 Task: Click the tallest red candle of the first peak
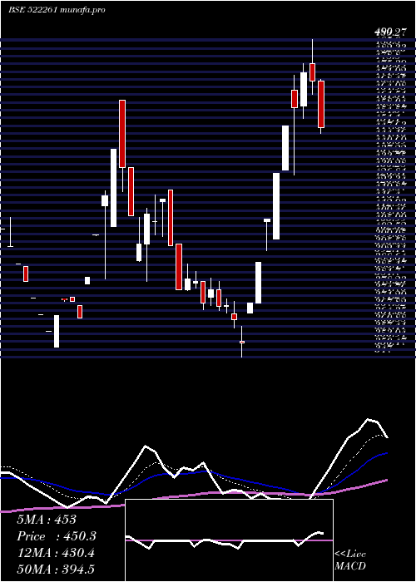(x=122, y=134)
